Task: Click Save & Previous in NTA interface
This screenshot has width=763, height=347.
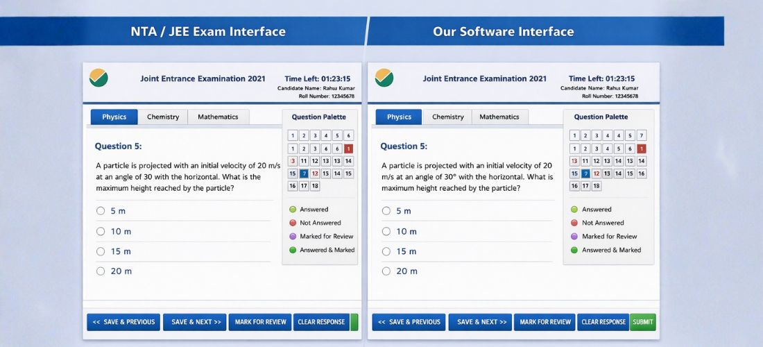Action: pos(123,322)
